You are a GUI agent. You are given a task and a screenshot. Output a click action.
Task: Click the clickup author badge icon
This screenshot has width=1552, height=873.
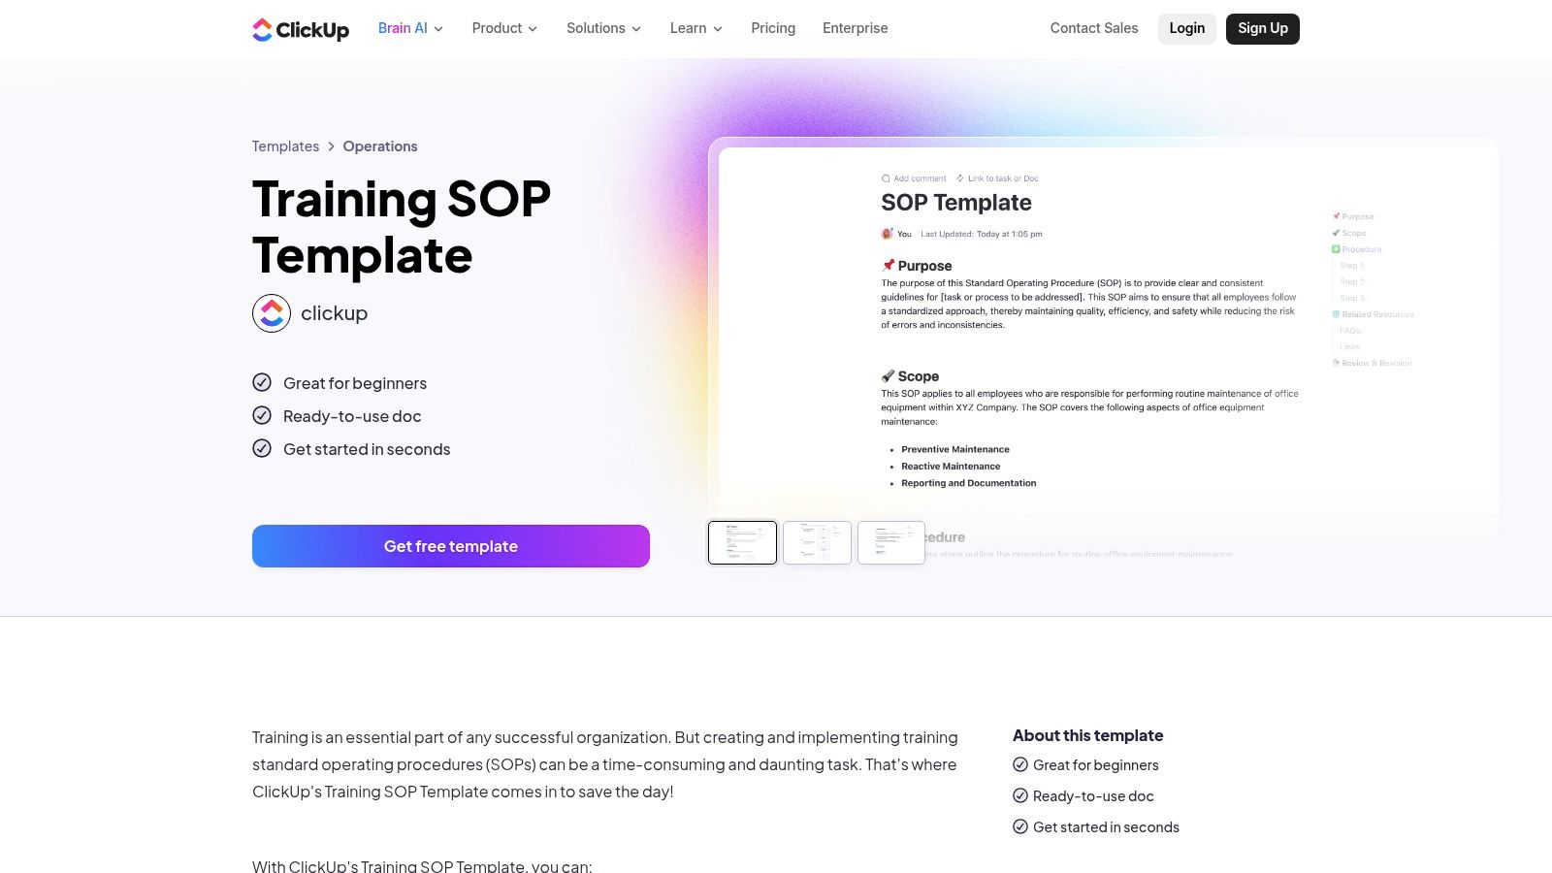pyautogui.click(x=273, y=312)
